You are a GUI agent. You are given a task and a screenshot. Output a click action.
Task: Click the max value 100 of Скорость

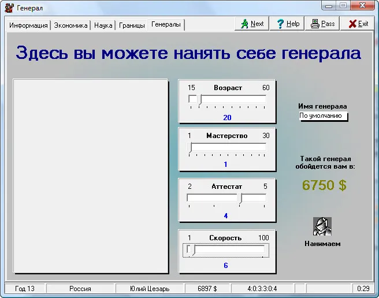pyautogui.click(x=263, y=238)
